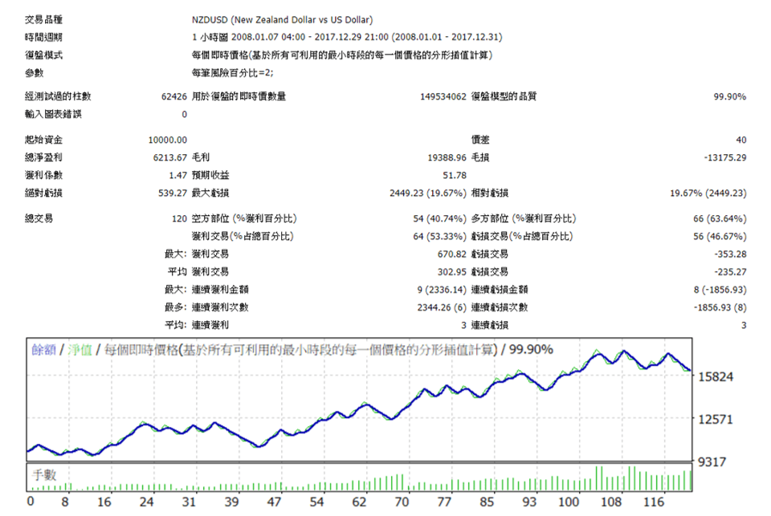Click the 價差 value 40
Screen dimensions: 771x516
pyautogui.click(x=740, y=140)
